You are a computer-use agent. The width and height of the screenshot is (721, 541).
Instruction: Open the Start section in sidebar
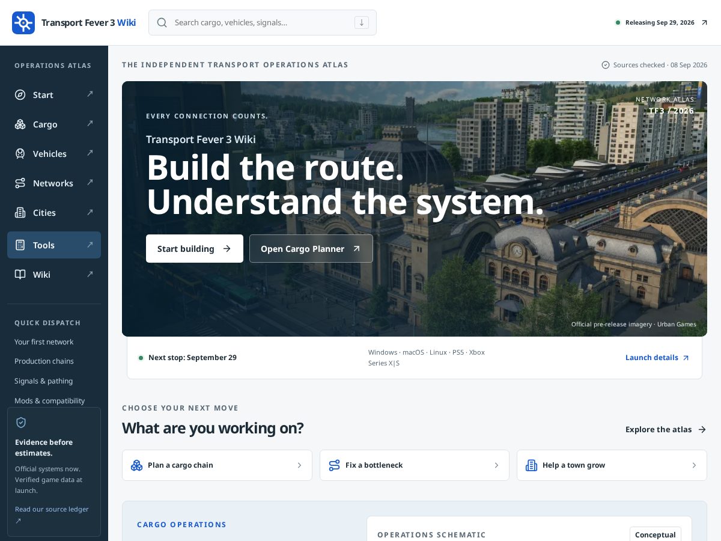[54, 95]
